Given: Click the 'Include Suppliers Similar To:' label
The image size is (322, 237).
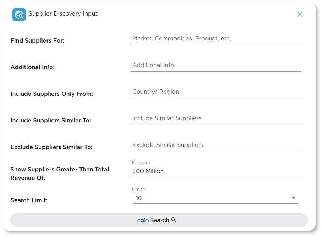Looking at the screenshot, I should [51, 121].
